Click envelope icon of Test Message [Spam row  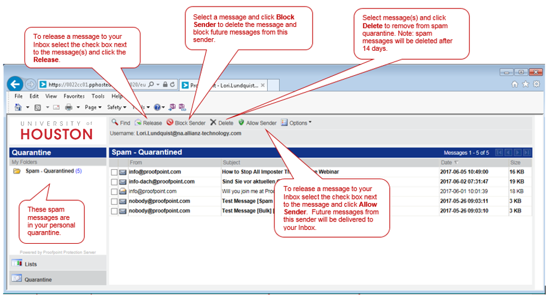tap(123, 201)
